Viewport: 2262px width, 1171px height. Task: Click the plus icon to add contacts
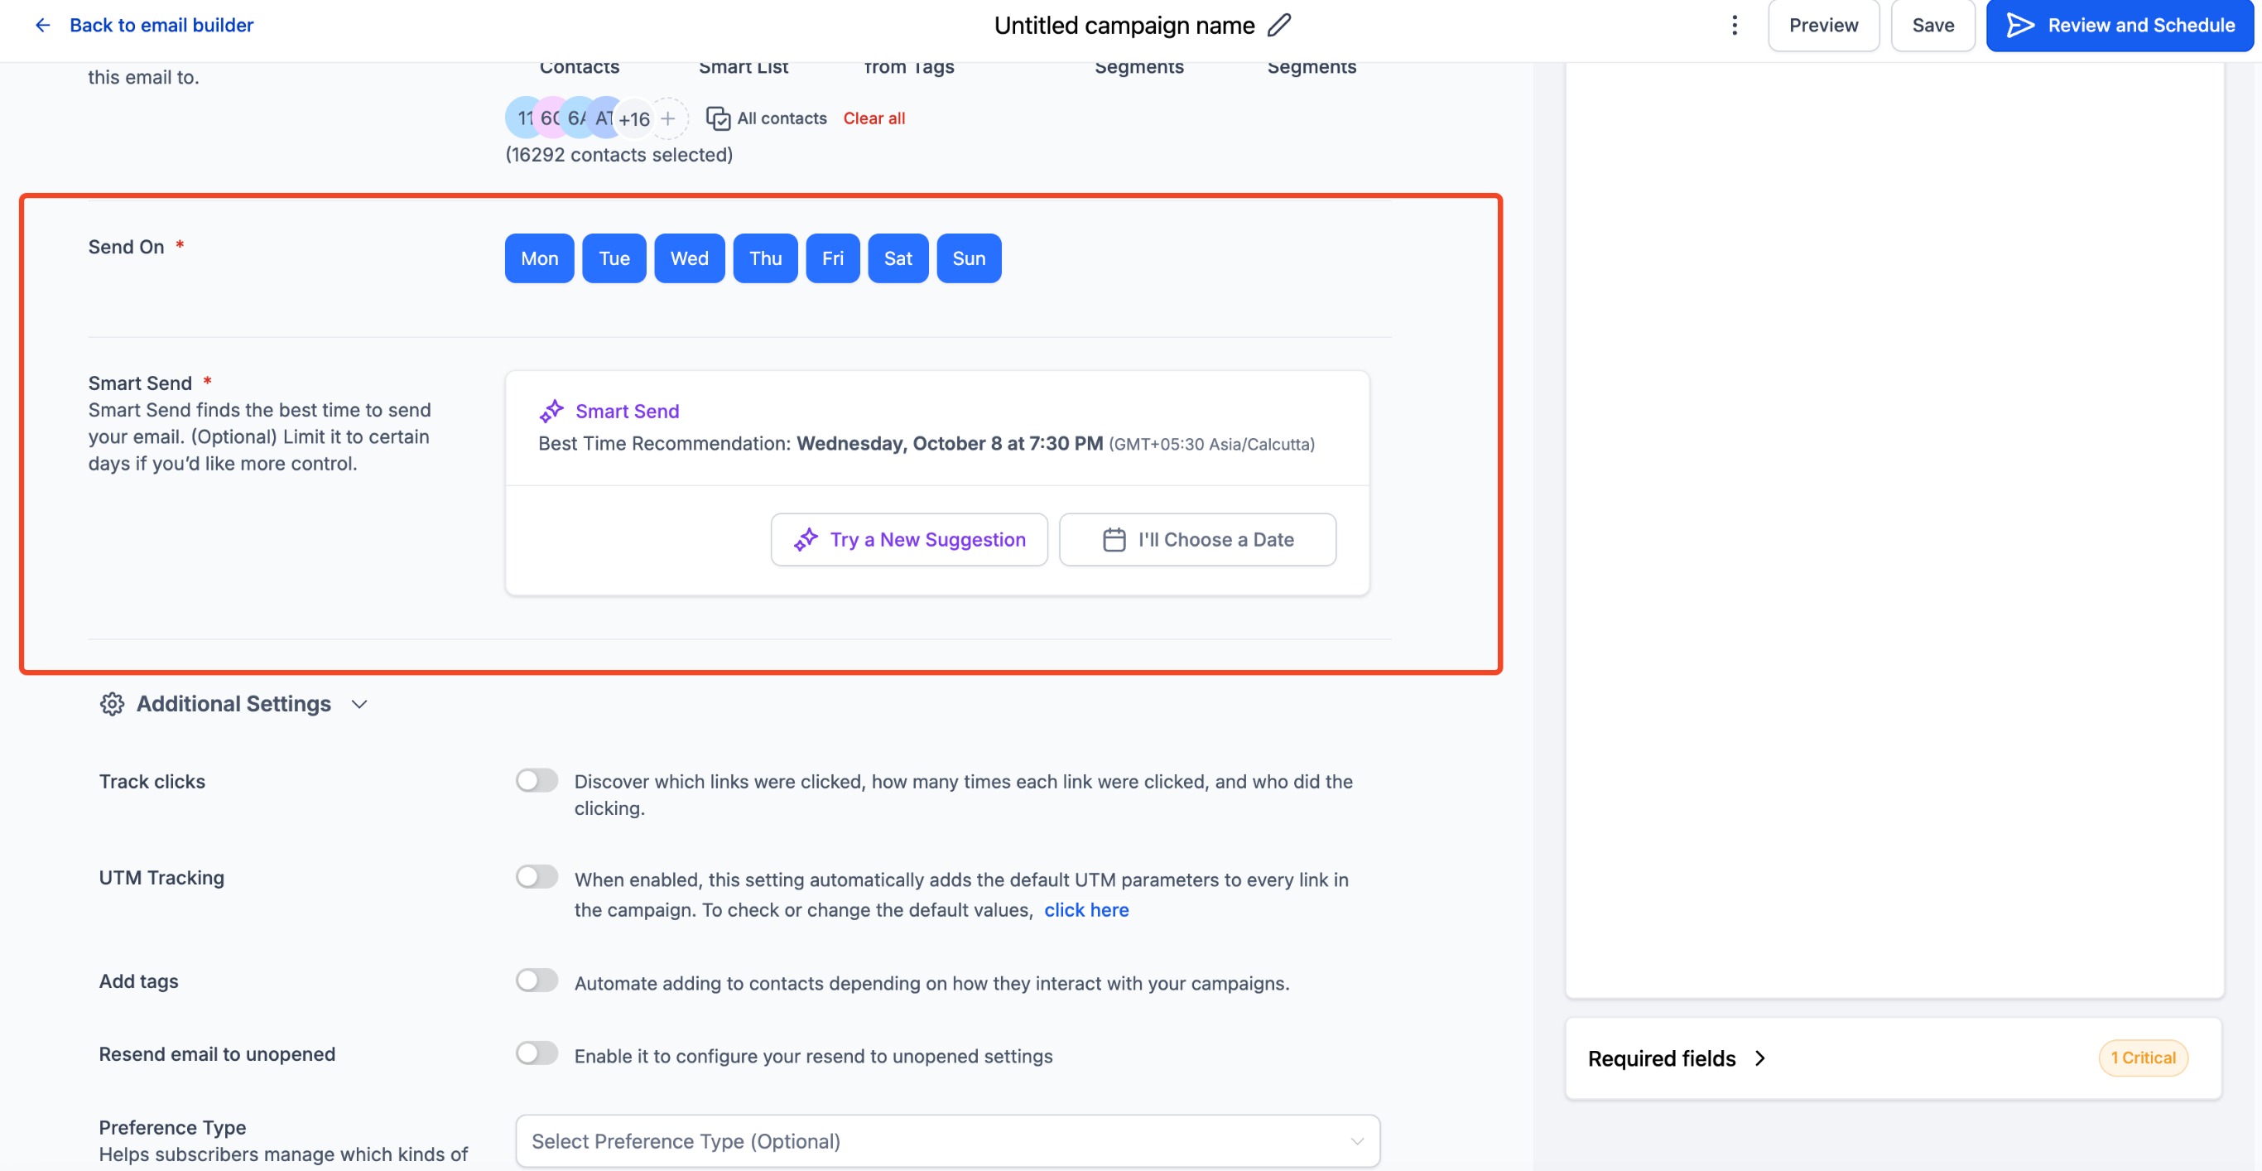pos(668,118)
